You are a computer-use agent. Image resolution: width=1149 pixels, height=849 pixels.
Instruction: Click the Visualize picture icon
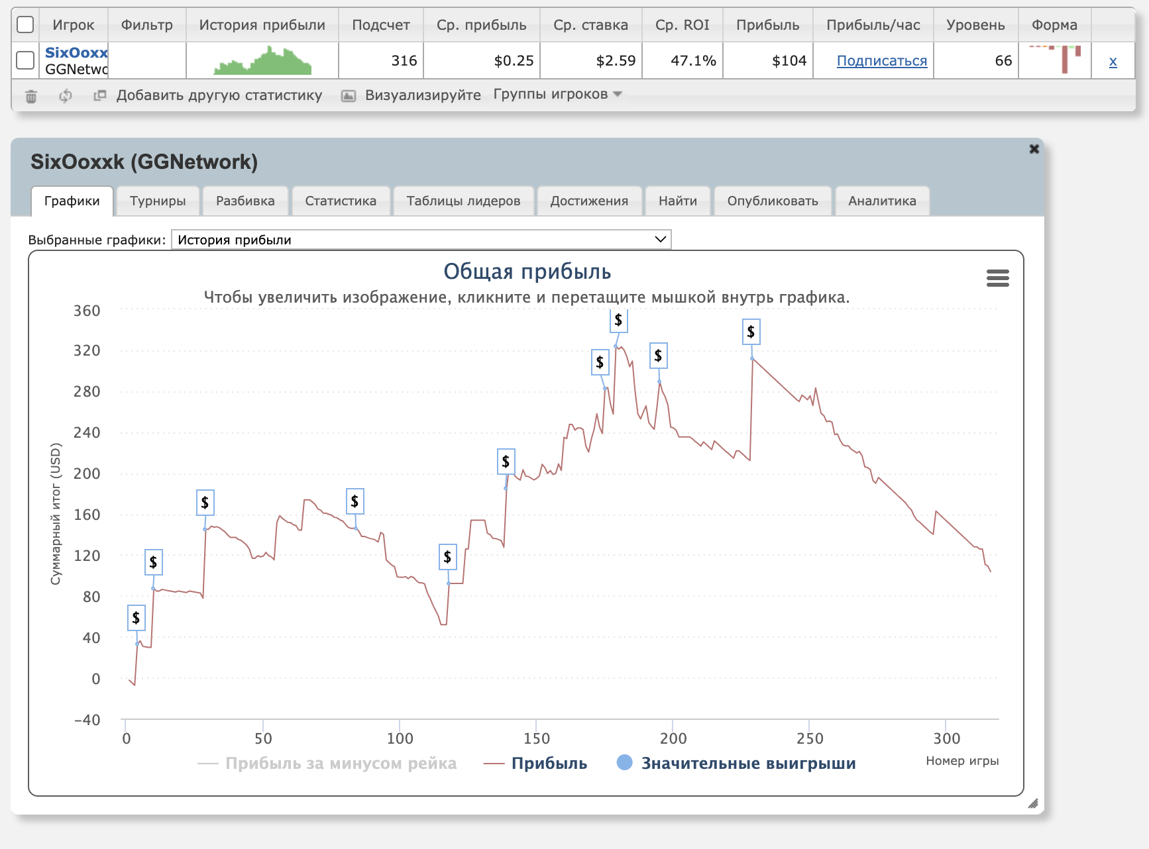click(348, 96)
